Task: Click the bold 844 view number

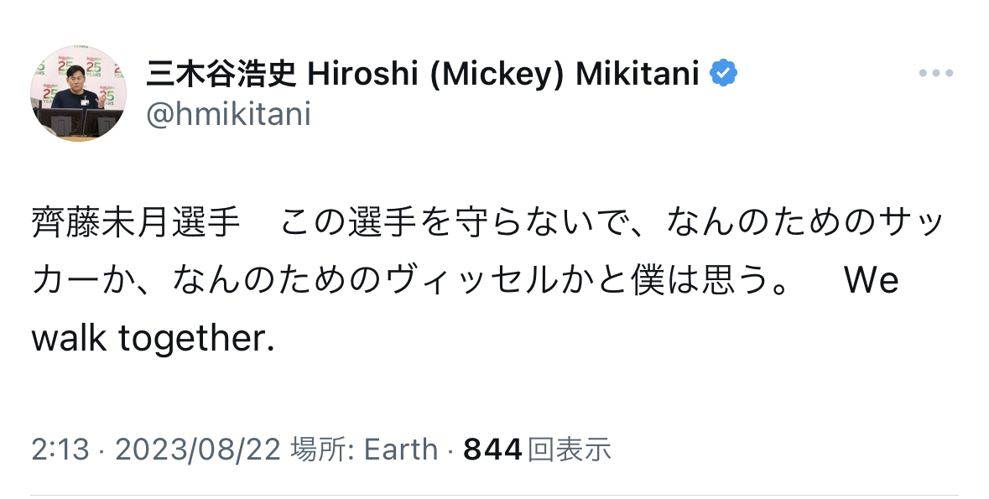Action: 493,450
